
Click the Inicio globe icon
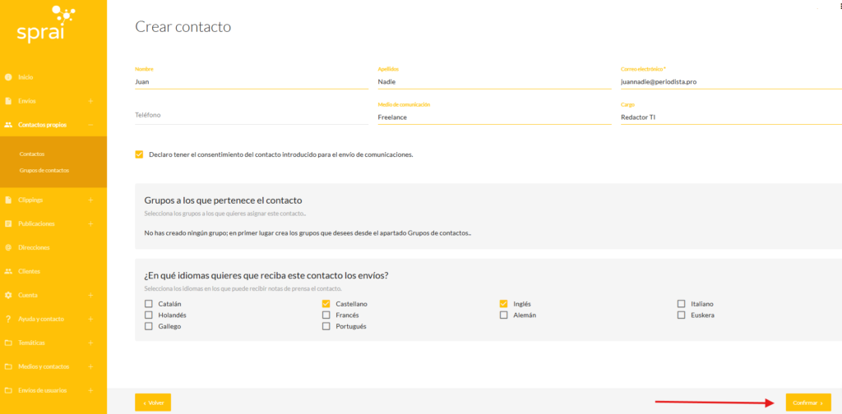tap(8, 77)
